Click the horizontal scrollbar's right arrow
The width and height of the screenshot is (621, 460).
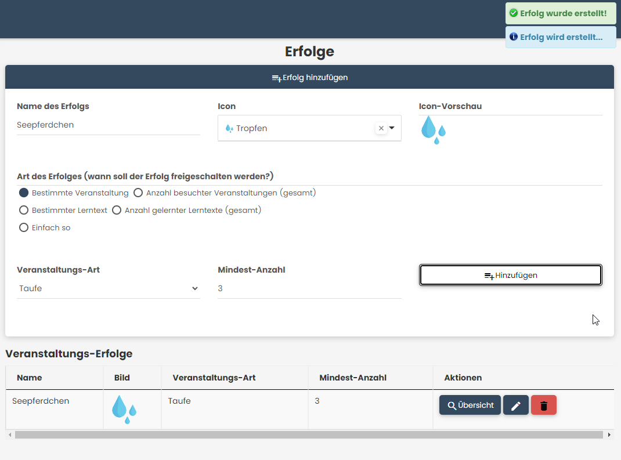[x=609, y=434]
